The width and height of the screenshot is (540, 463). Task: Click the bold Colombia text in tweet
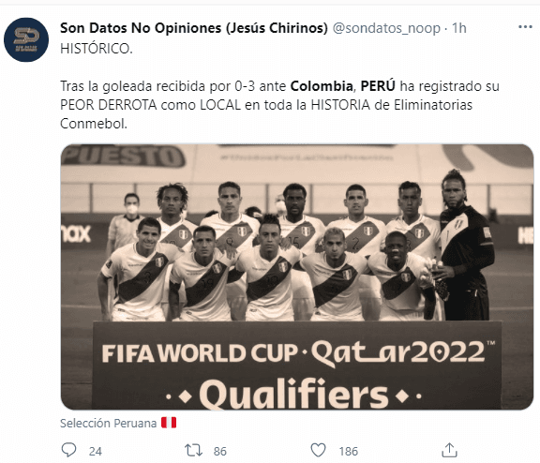click(322, 86)
